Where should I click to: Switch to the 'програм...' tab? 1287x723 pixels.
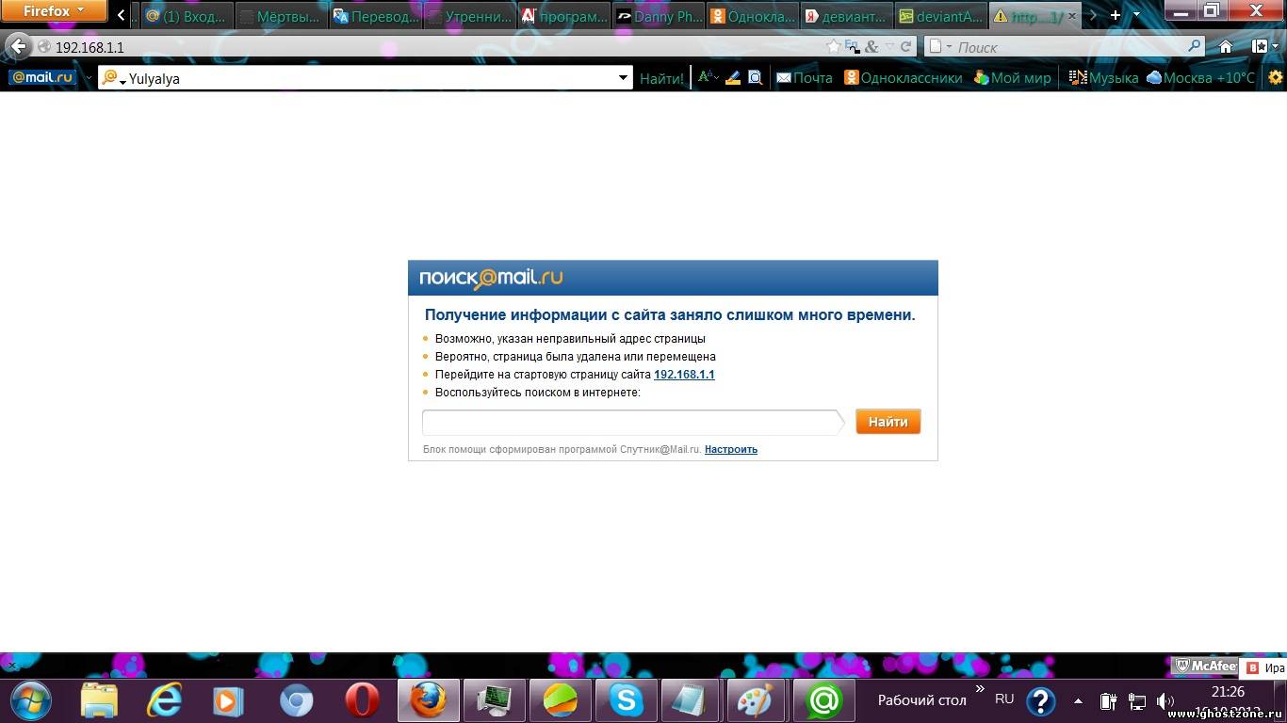click(x=562, y=16)
